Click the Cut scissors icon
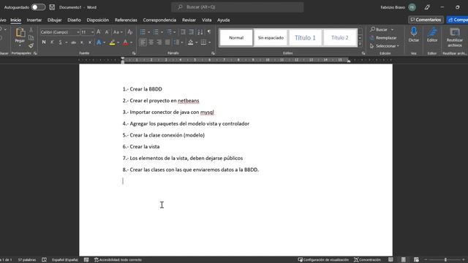Screen dimensions: 468x263 point(31,30)
